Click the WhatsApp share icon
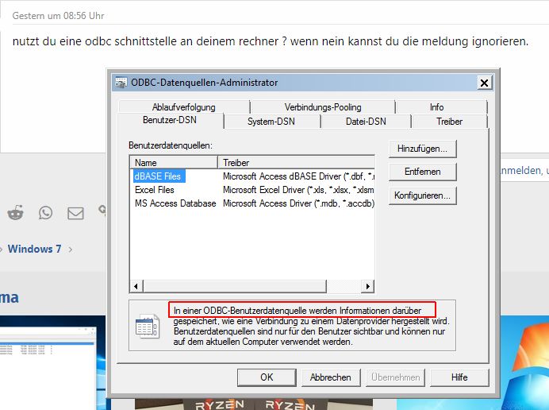Viewport: 549px width, 410px height. tap(45, 213)
